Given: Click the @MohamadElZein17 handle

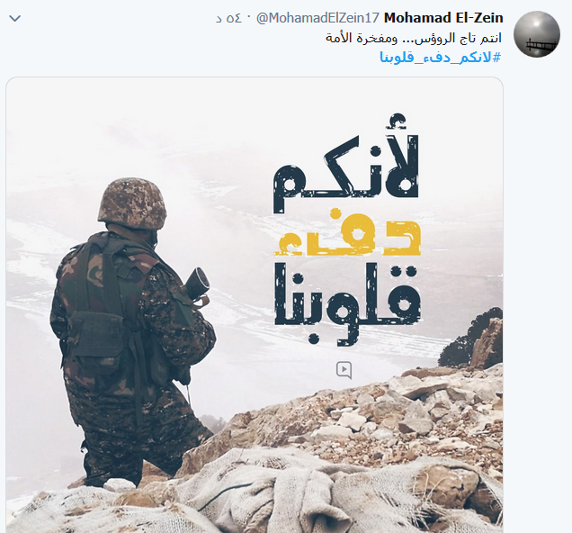Looking at the screenshot, I should (317, 18).
